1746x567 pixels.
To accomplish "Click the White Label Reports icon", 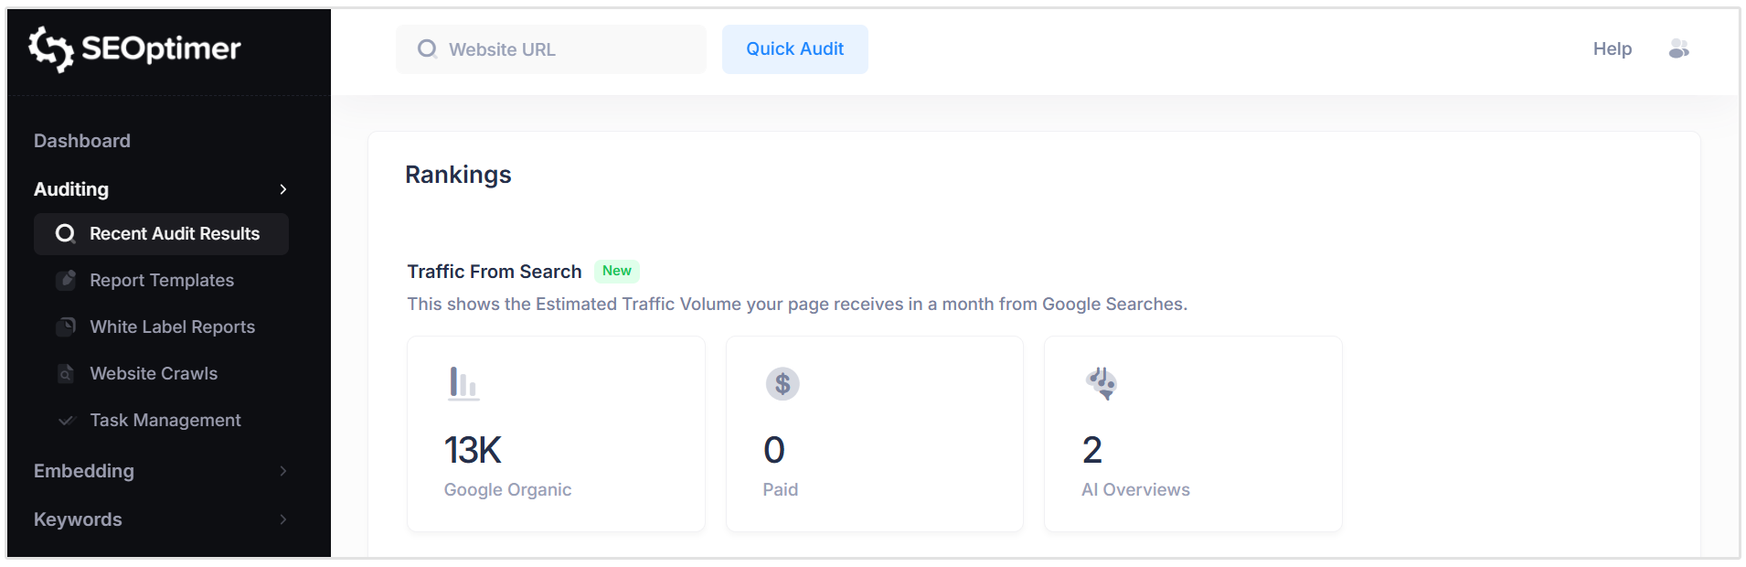I will (66, 326).
